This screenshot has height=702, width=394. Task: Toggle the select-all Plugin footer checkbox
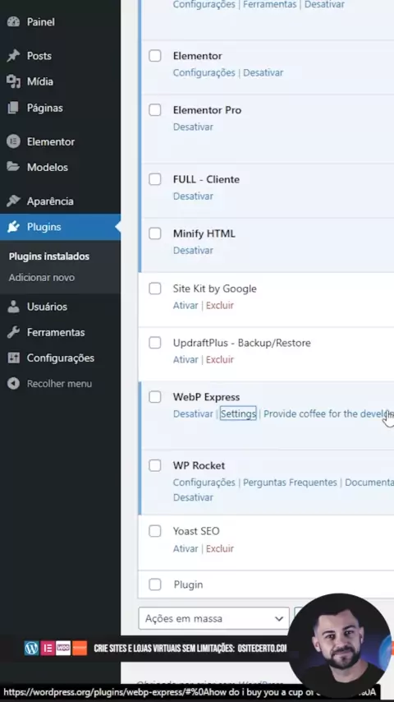[155, 584]
